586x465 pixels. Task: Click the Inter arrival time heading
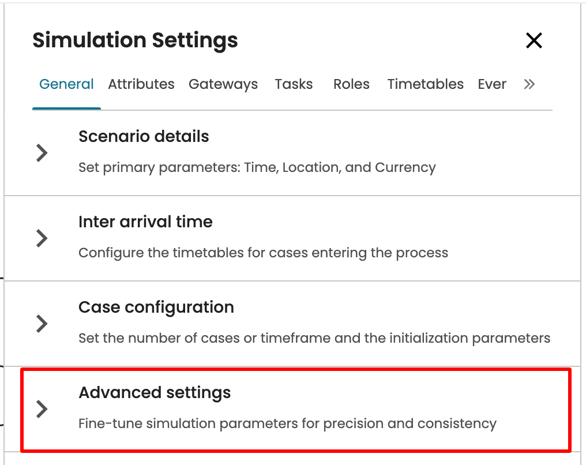click(x=145, y=222)
